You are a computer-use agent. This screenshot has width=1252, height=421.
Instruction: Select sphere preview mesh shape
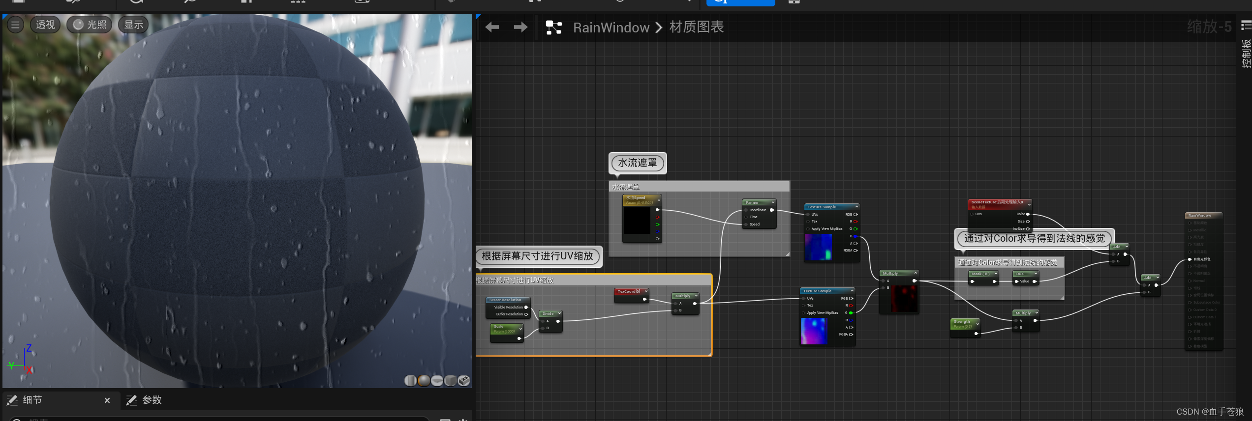(424, 381)
